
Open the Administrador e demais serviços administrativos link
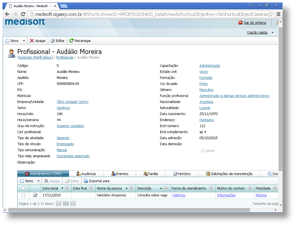click(234, 96)
